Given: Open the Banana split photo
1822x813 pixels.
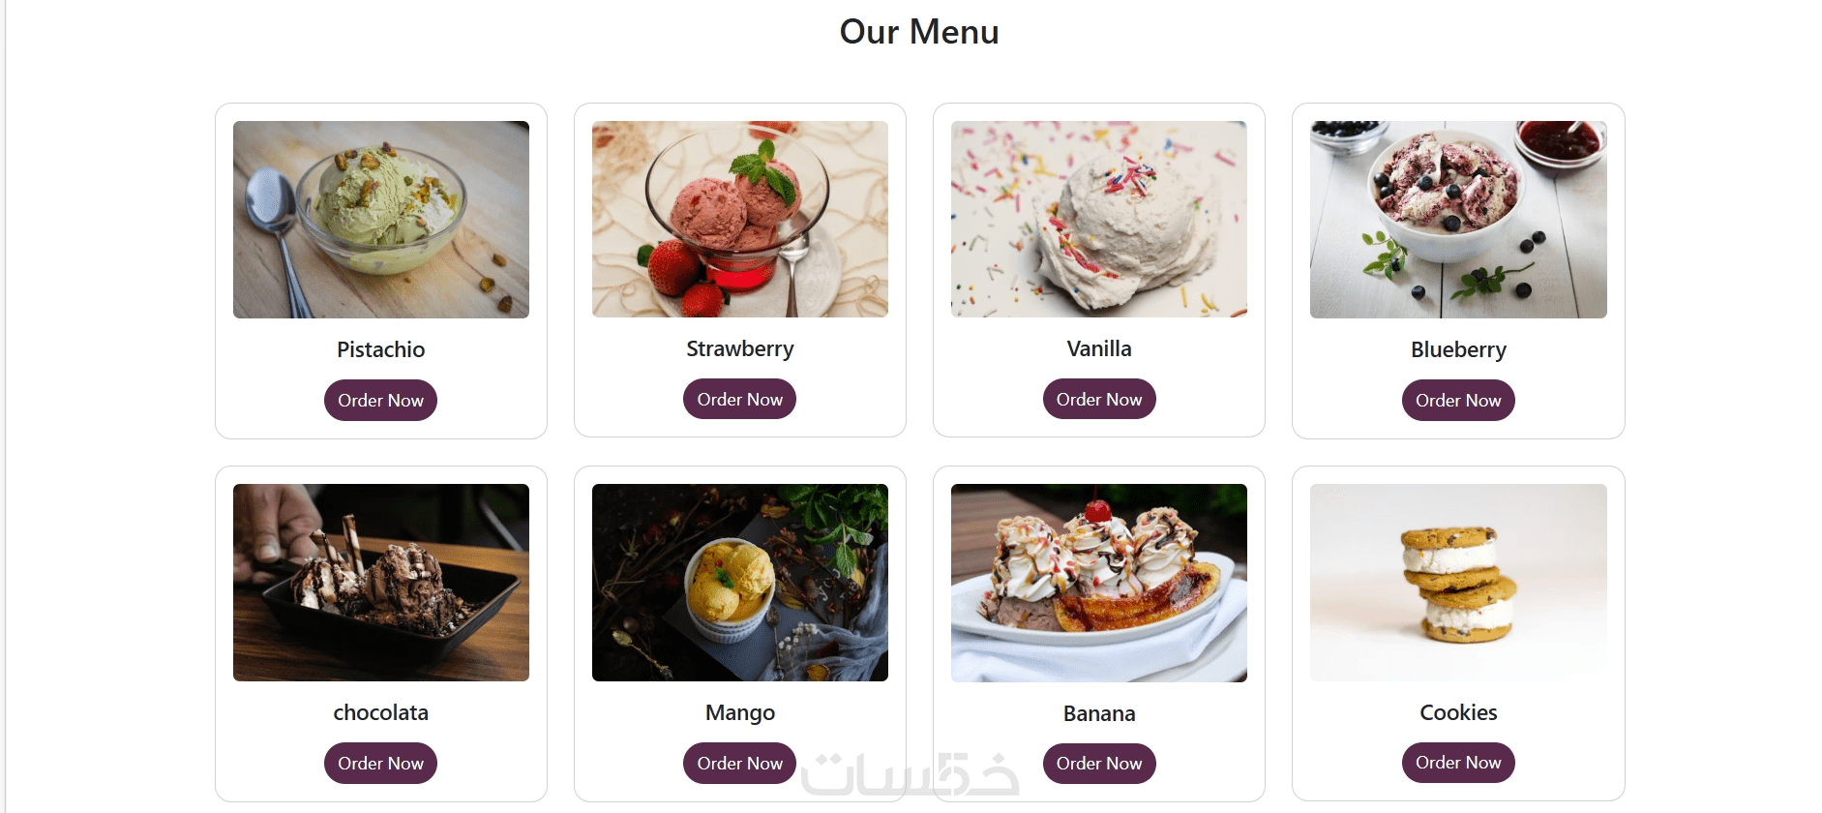Looking at the screenshot, I should pyautogui.click(x=1099, y=584).
